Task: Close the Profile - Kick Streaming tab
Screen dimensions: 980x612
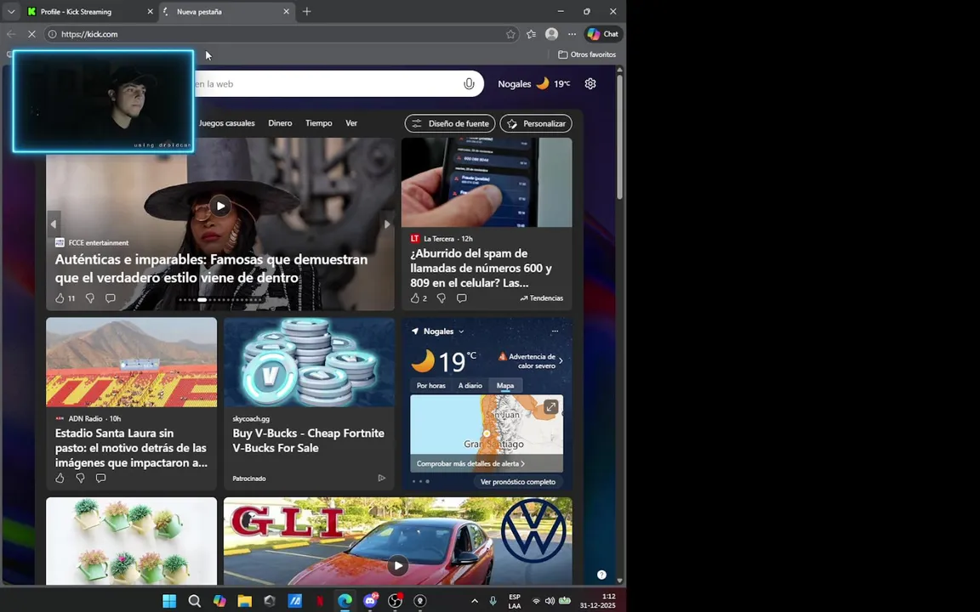Action: tap(150, 11)
